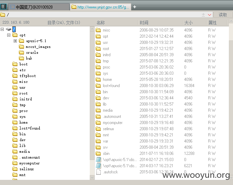
Task: Click the opt folder icon in file list
Action: [98, 36]
